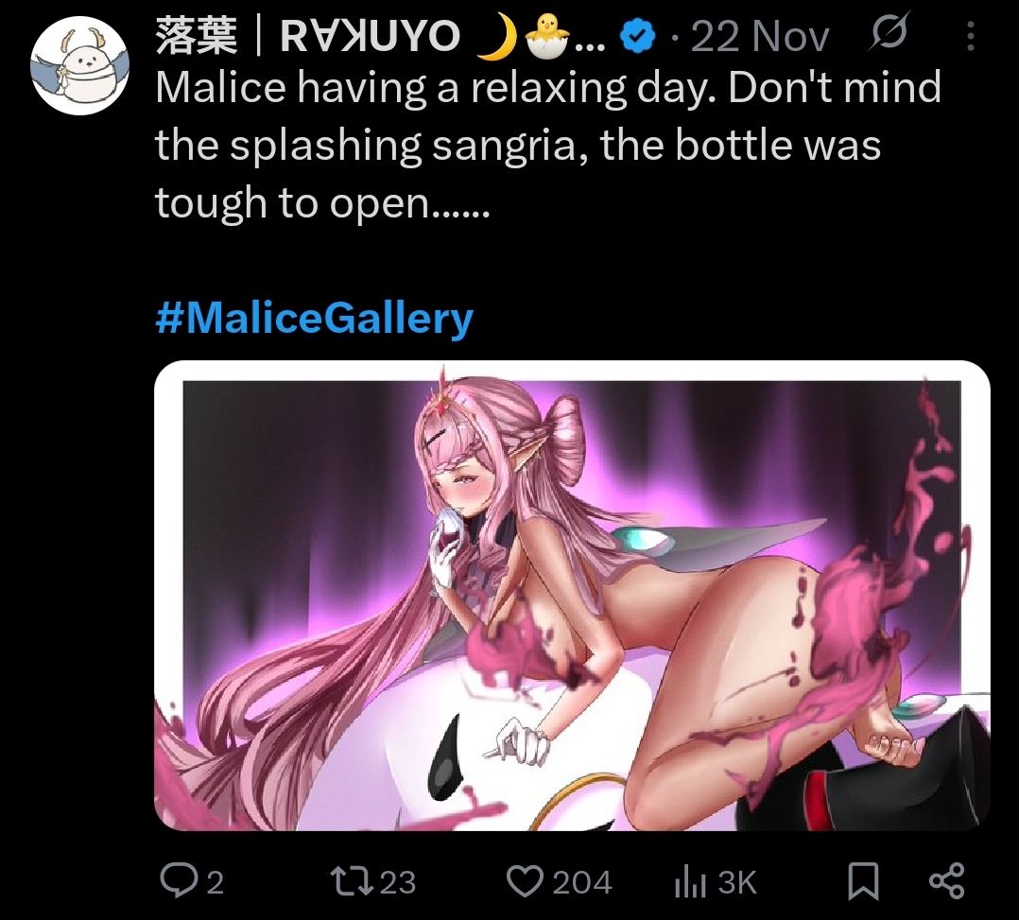The width and height of the screenshot is (1019, 920).
Task: Click the 23 reposts count
Action: pos(397,883)
